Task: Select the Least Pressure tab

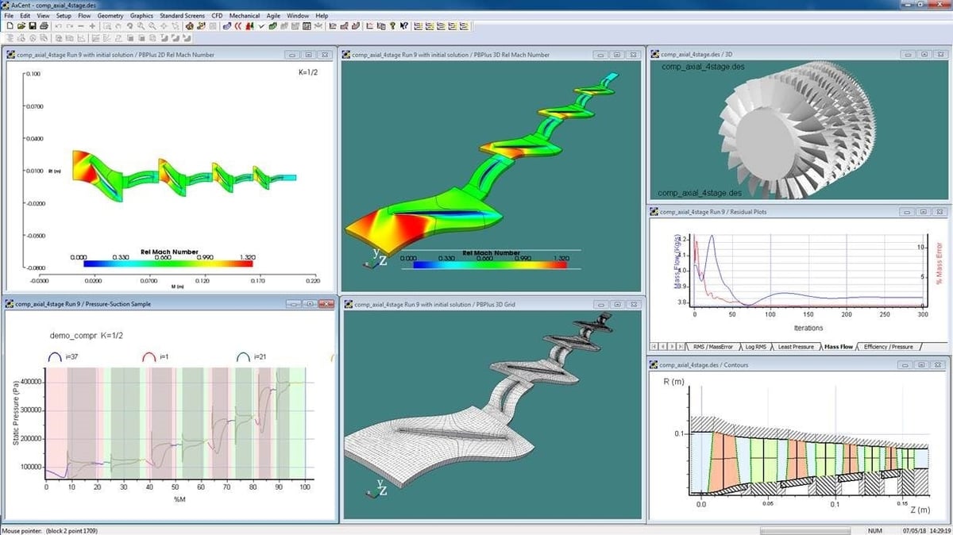Action: coord(796,347)
